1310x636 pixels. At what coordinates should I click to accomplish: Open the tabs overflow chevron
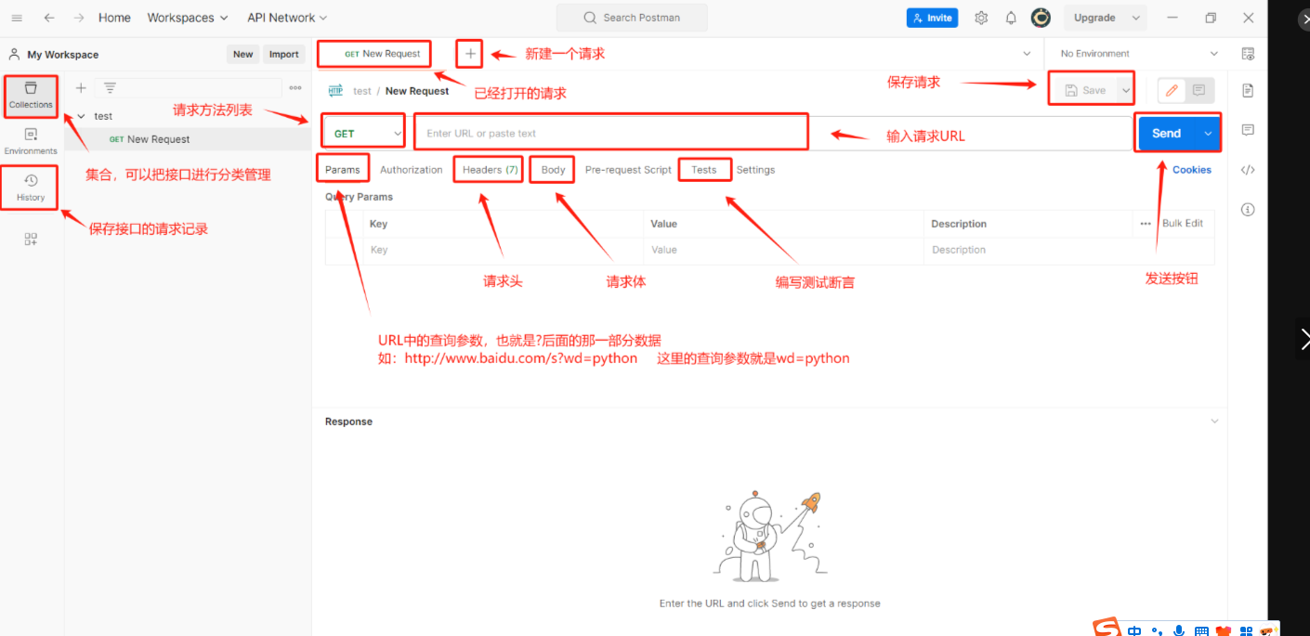[1027, 54]
